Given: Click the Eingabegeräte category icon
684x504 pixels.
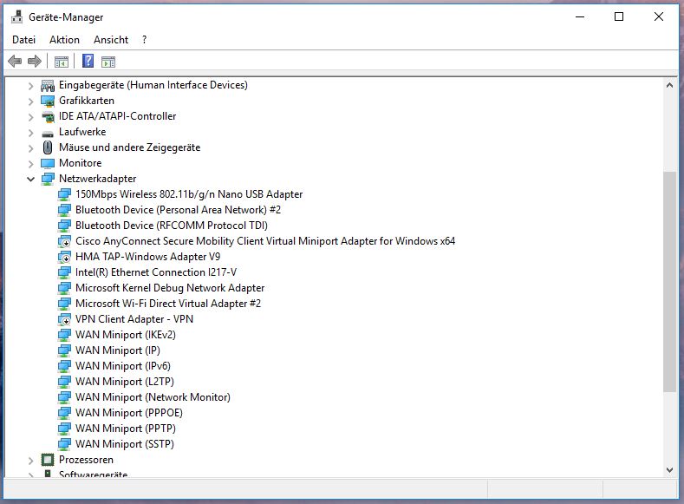Looking at the screenshot, I should (48, 85).
